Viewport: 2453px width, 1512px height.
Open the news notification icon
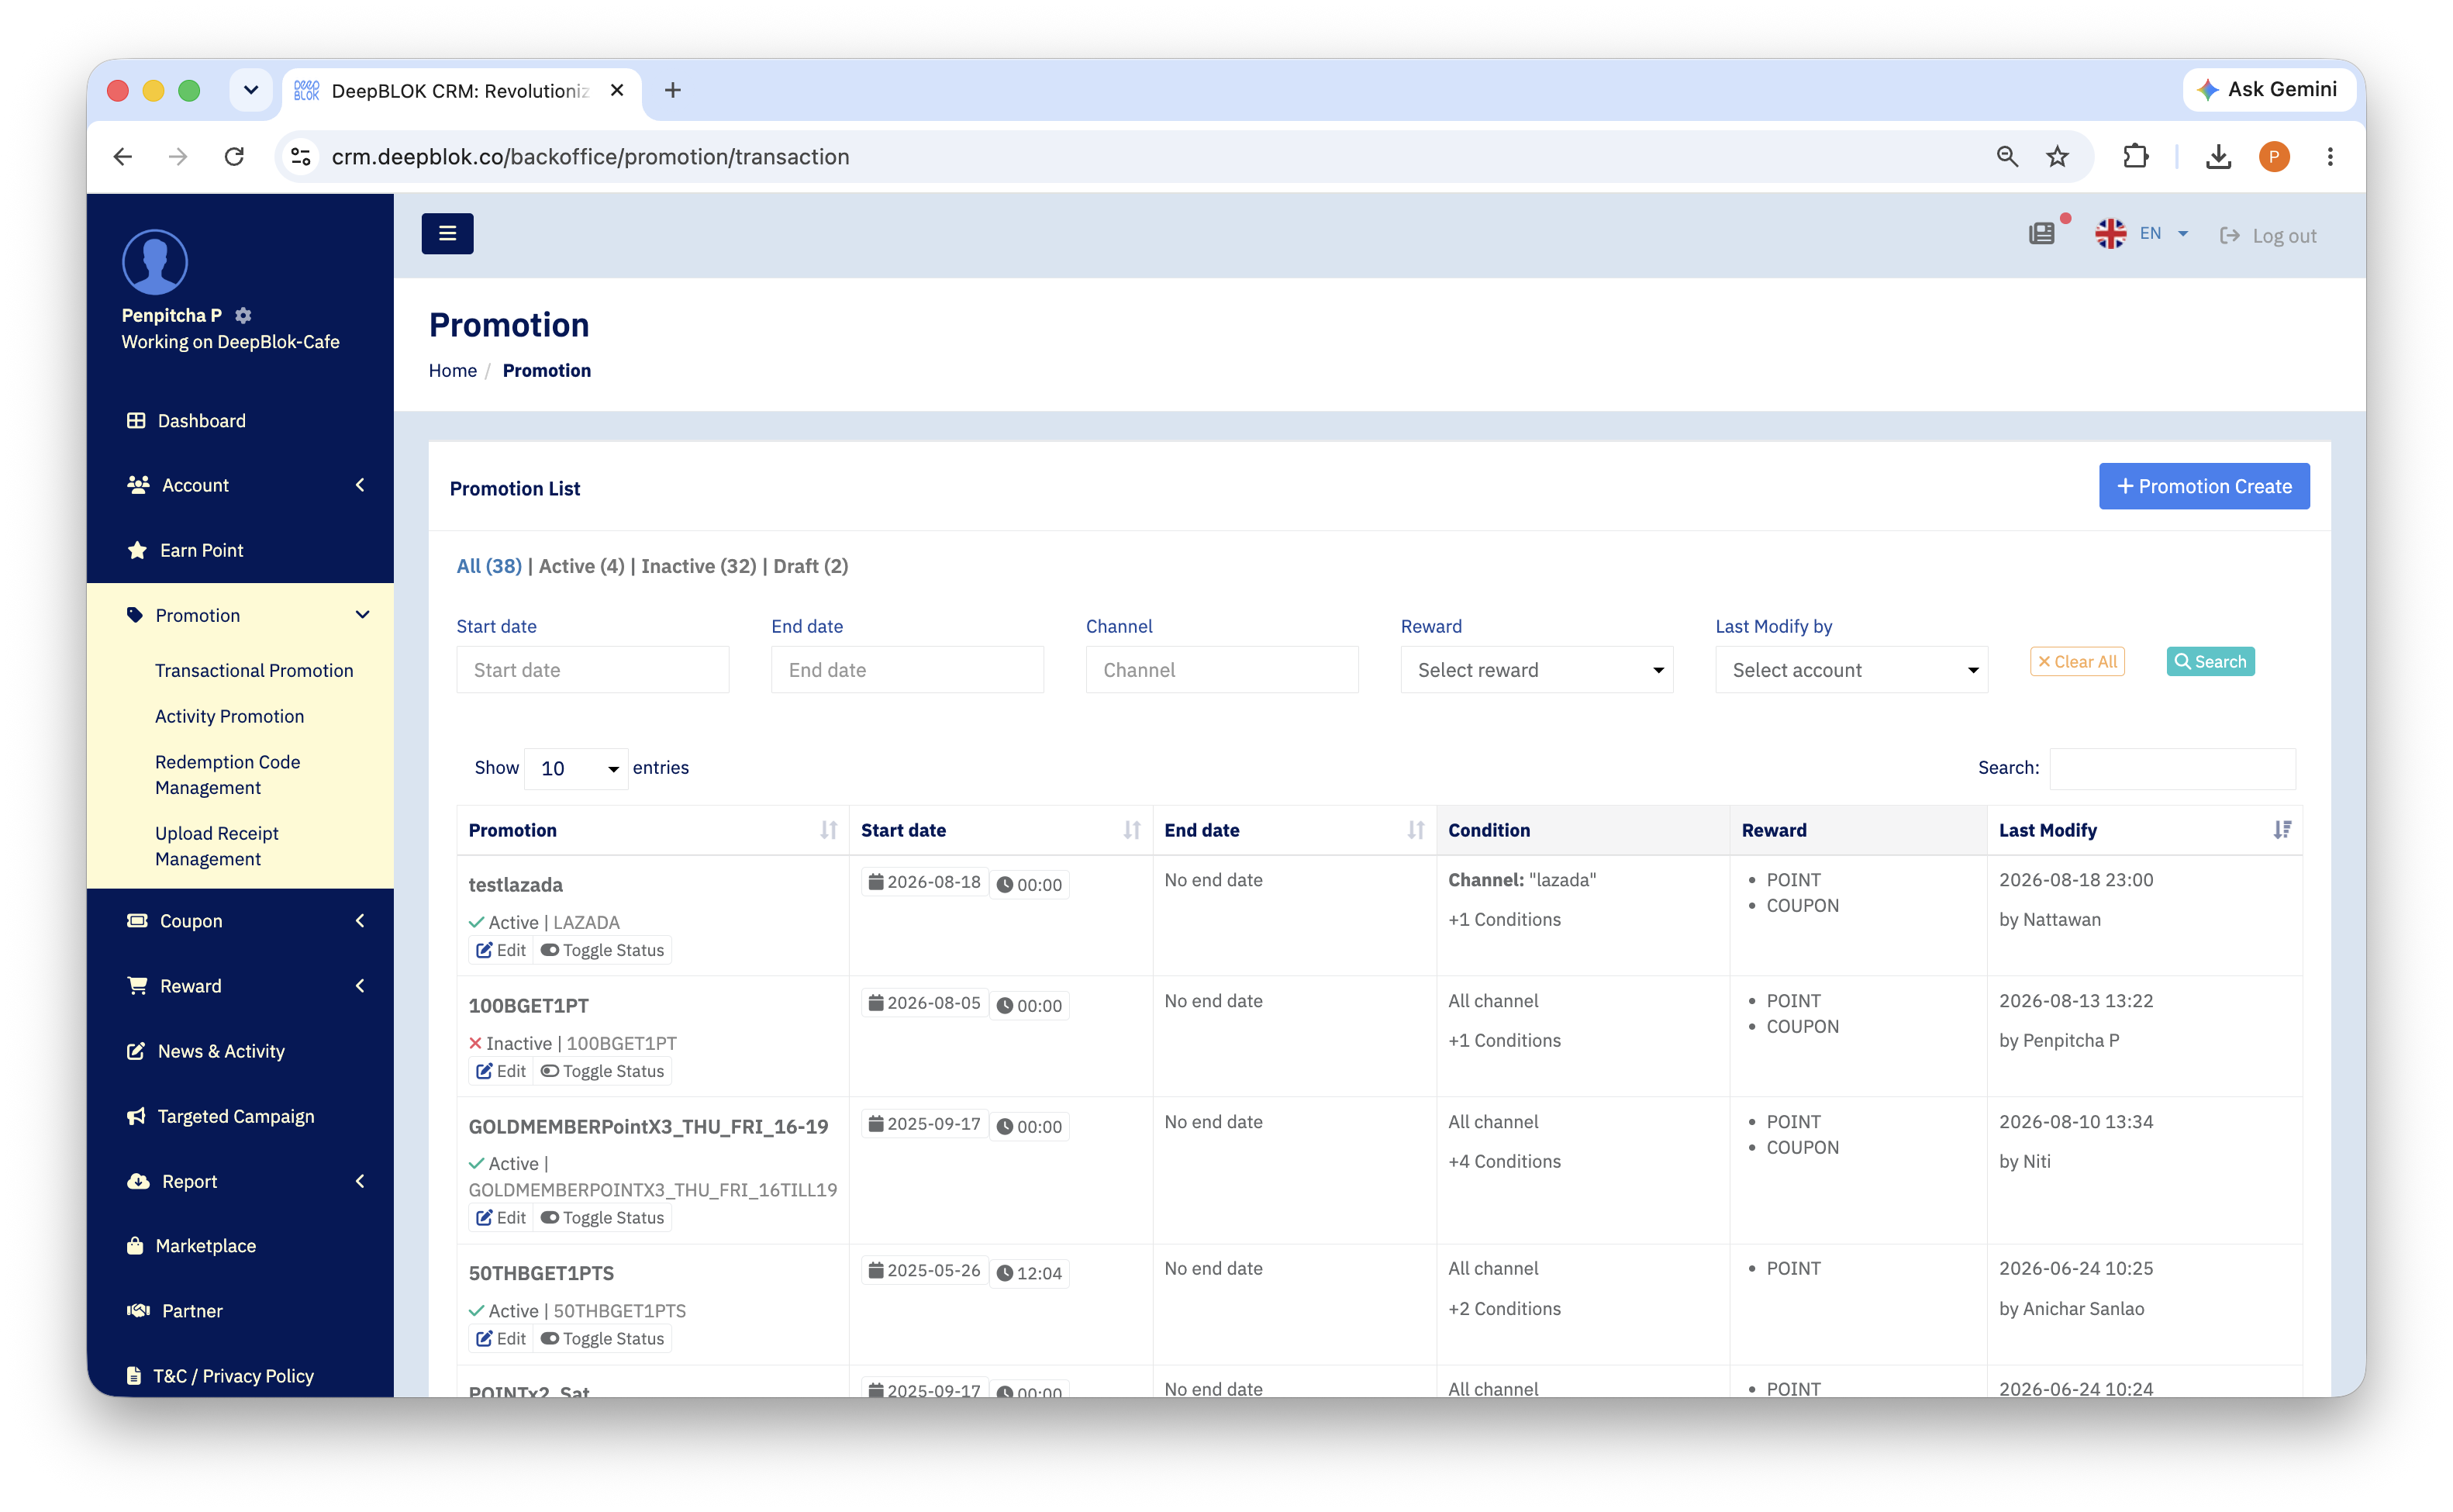[x=2042, y=234]
